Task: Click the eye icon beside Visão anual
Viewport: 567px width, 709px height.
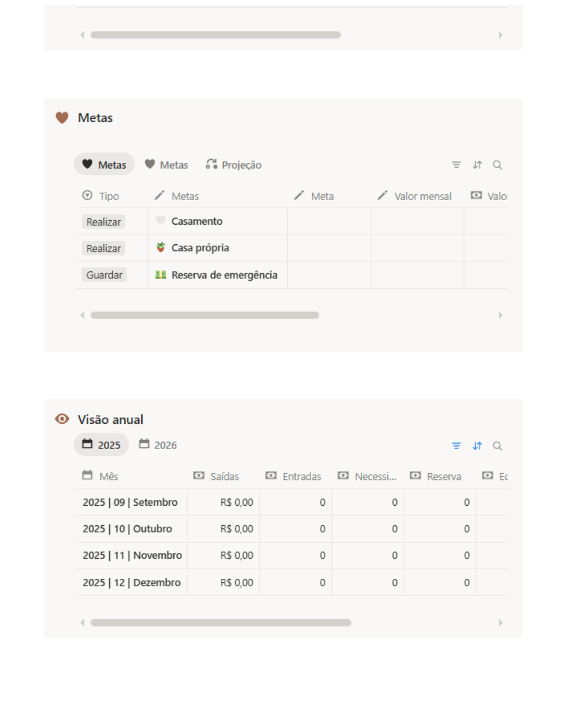Action: coord(62,419)
